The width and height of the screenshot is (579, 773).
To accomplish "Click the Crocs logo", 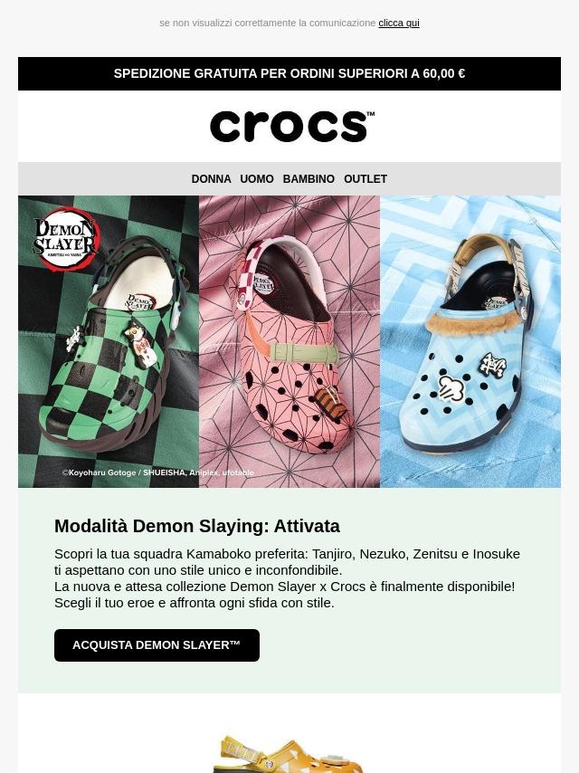I will coord(291,126).
